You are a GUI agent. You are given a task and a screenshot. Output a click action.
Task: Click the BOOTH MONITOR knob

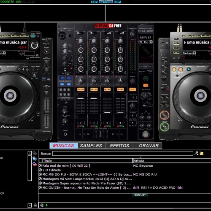(133, 105)
